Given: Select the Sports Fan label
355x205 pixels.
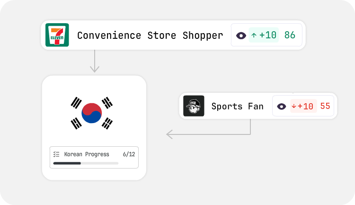Looking at the screenshot, I should [x=237, y=107].
